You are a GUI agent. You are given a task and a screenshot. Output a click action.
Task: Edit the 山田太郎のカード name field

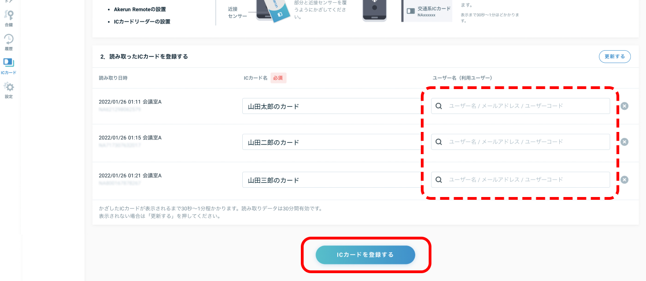point(332,106)
